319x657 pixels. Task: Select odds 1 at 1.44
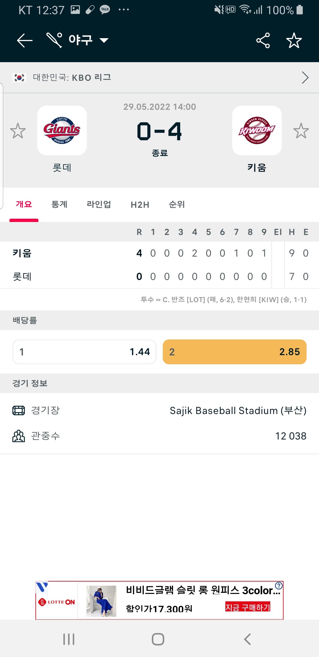click(x=84, y=352)
